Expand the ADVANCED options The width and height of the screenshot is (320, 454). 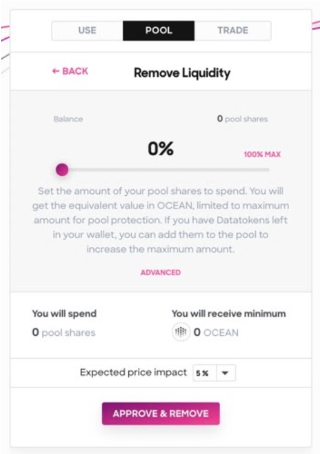coord(161,272)
